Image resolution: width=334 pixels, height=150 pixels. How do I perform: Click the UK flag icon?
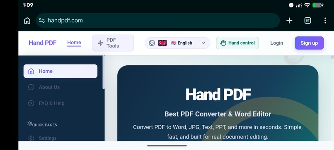162,43
